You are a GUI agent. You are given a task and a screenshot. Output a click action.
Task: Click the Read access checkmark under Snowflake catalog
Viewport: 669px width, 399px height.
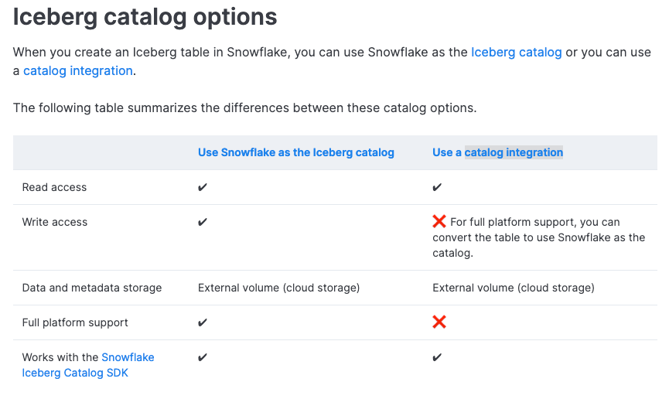point(203,187)
